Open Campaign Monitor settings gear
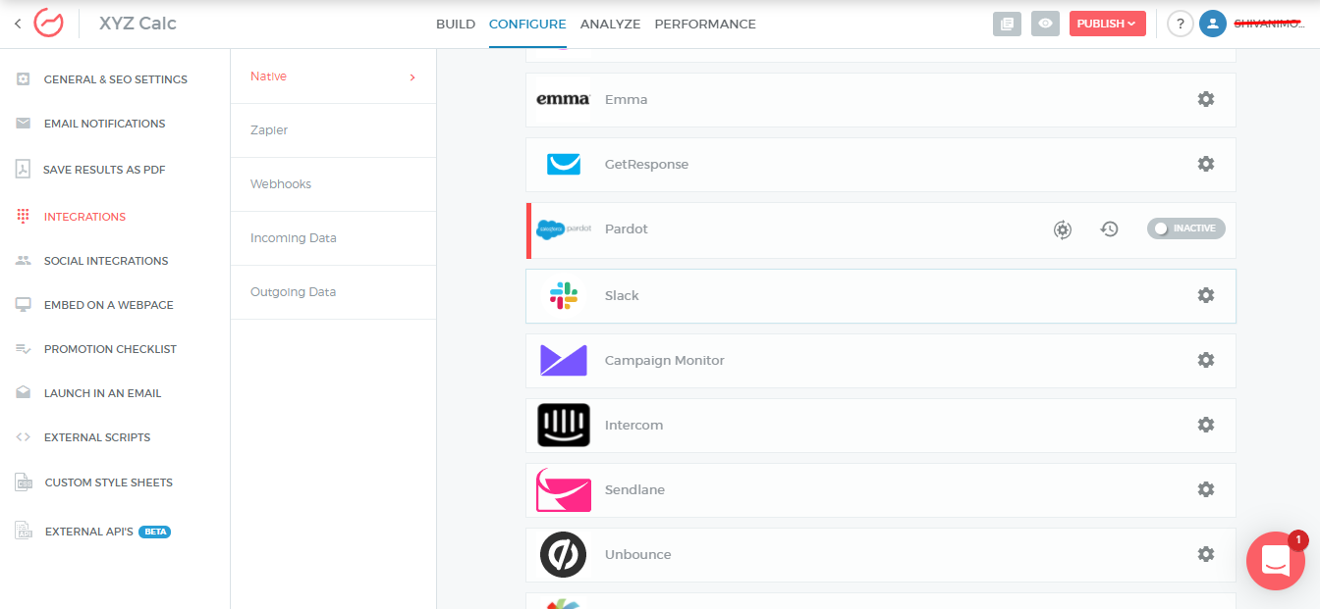1320x609 pixels. (1206, 360)
